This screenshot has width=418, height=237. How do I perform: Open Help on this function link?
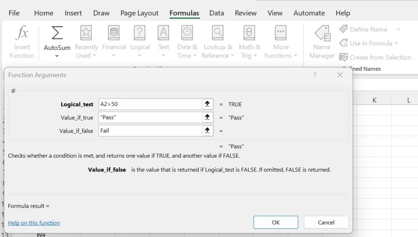pyautogui.click(x=34, y=223)
